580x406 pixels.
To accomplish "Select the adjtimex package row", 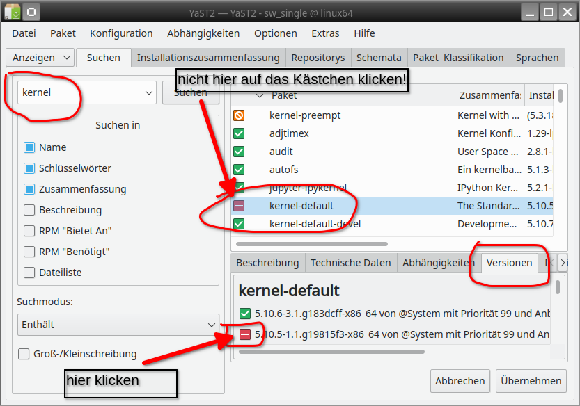I will tap(392, 133).
